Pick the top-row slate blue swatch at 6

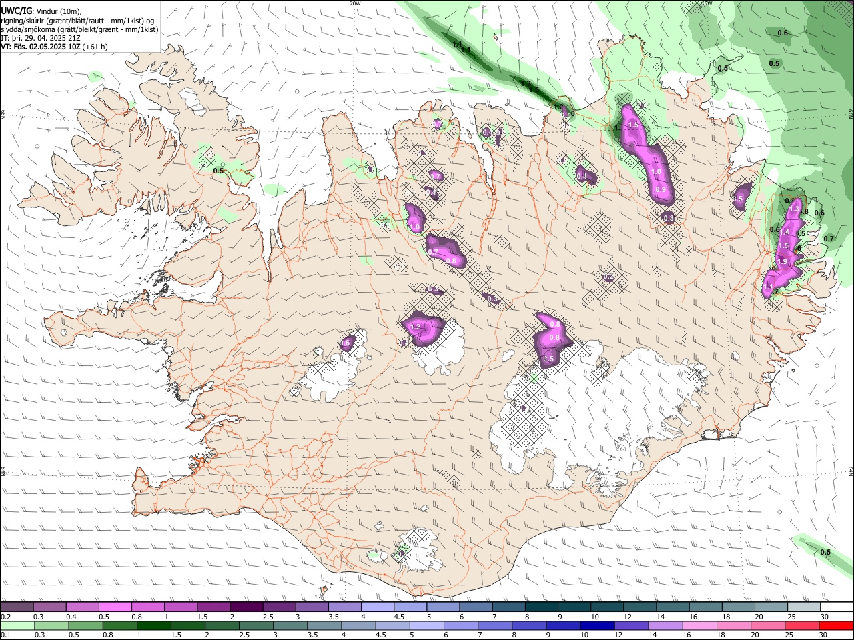coord(475,607)
